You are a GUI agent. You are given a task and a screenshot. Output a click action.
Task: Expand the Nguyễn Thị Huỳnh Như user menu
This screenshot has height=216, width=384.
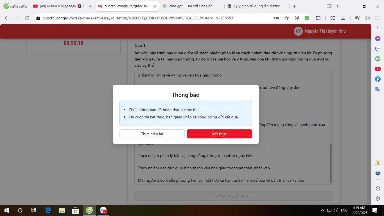coord(320,31)
